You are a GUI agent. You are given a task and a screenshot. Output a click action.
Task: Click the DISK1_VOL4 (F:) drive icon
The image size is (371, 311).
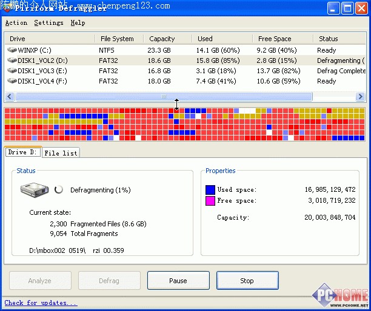[x=12, y=81]
